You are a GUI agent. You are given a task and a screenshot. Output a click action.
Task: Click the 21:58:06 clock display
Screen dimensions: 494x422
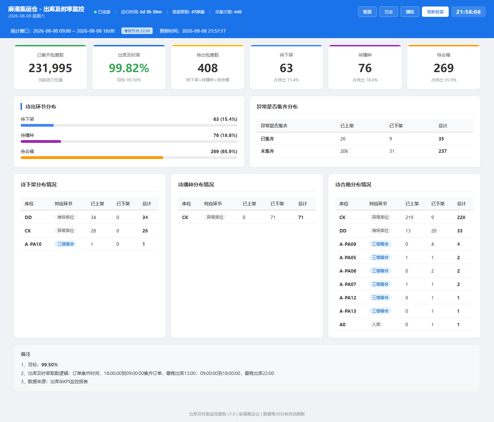(469, 12)
